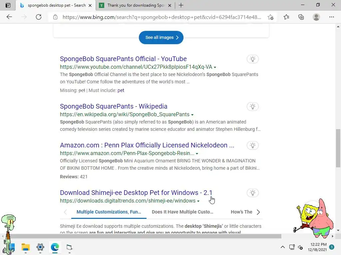Switch to spongebob desktop pet Search tab
Viewport: 341px width, 255px height.
tap(56, 5)
